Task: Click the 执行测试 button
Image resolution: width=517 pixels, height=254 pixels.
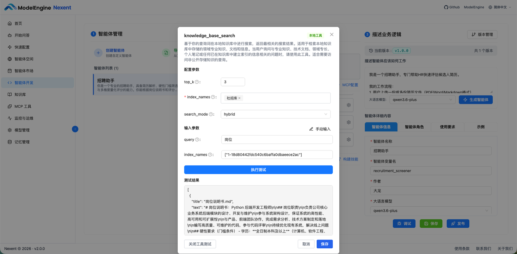Action: pyautogui.click(x=258, y=169)
